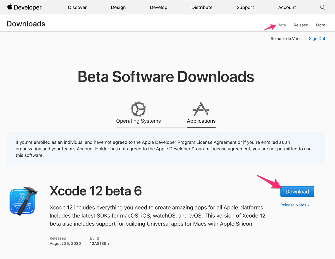
Task: Download Xcode 12 beta 6
Action: point(297,192)
